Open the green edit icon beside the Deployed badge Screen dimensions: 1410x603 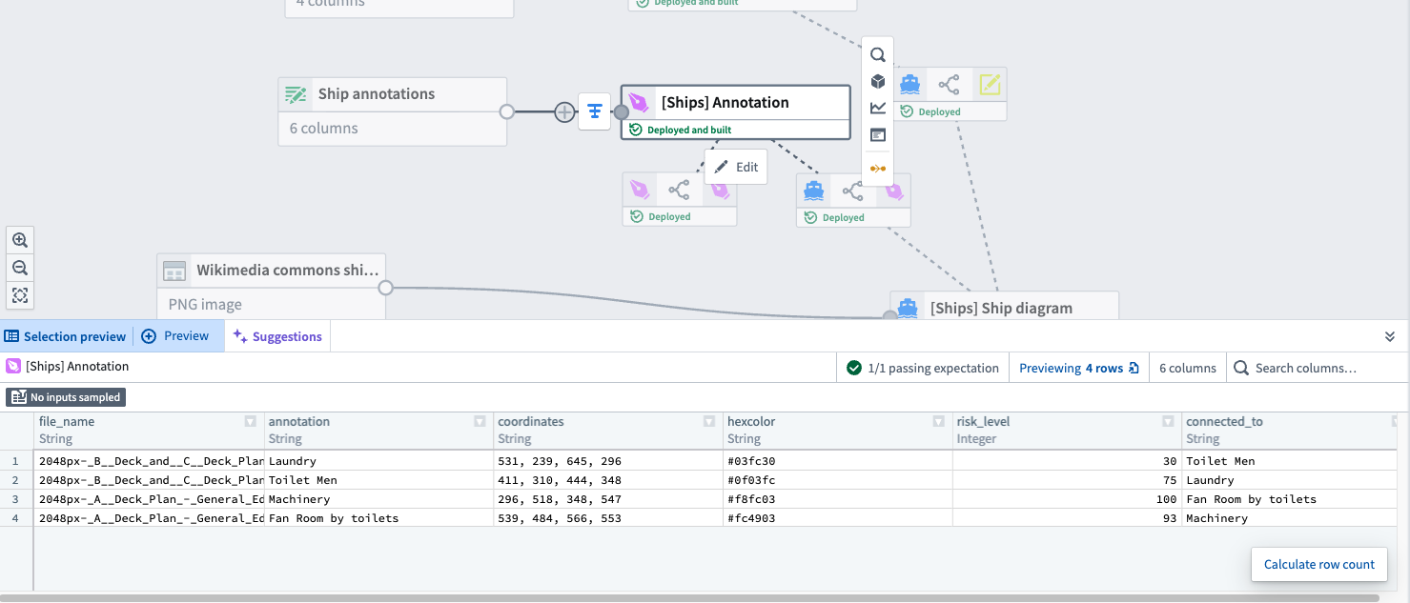pos(990,84)
